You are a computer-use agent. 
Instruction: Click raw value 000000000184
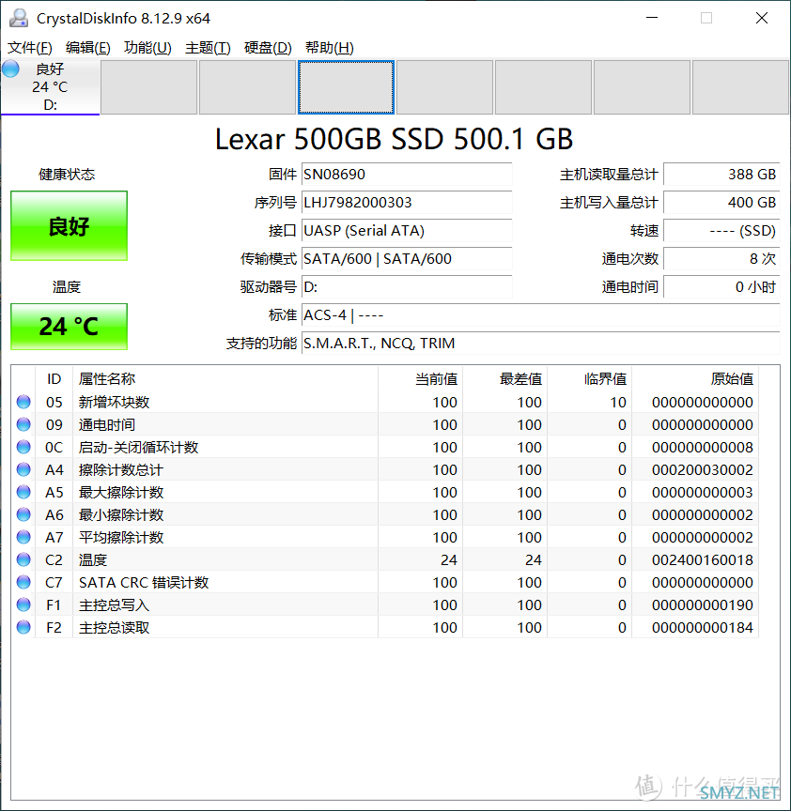click(702, 627)
